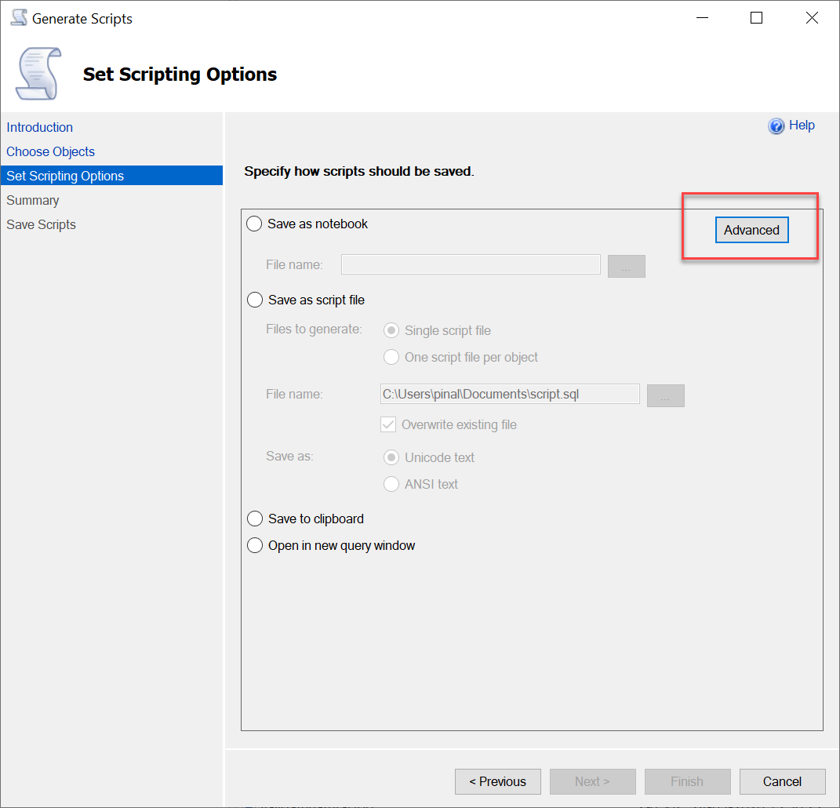The image size is (840, 808).
Task: Open the Advanced scripting options
Action: click(751, 230)
